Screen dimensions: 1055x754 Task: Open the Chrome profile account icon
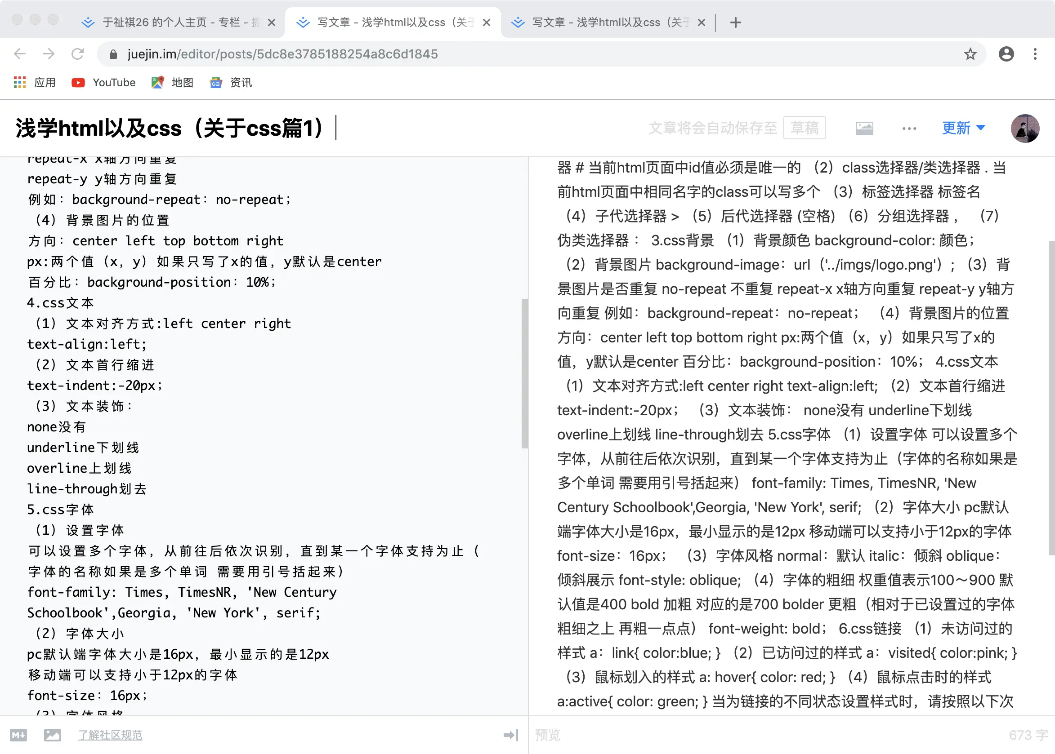1006,54
